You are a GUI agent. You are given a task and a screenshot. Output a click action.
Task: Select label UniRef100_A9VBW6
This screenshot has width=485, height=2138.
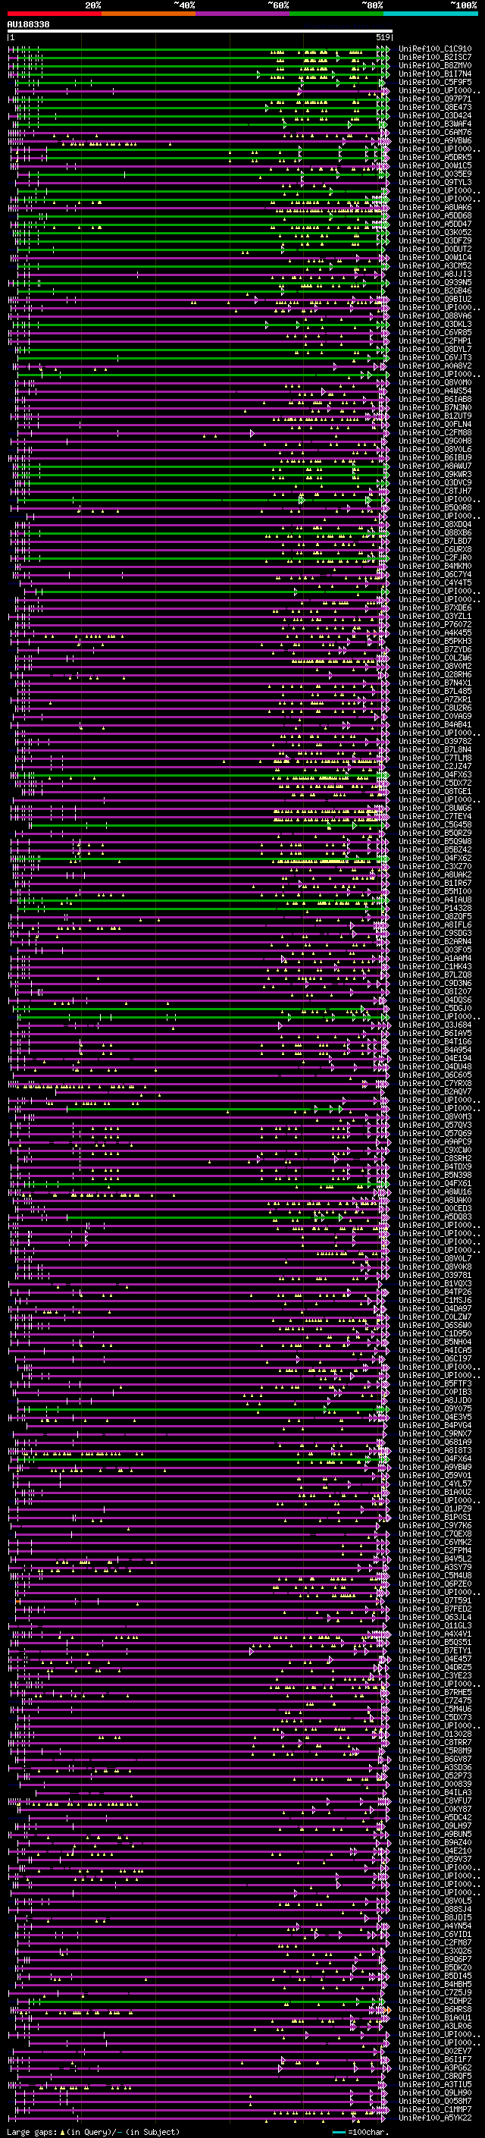point(435,140)
